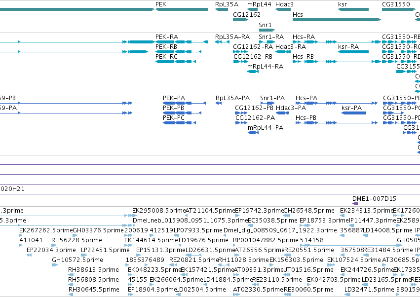Select the EP18753.3prime EST label
This screenshot has width=420, height=297.
(324, 221)
